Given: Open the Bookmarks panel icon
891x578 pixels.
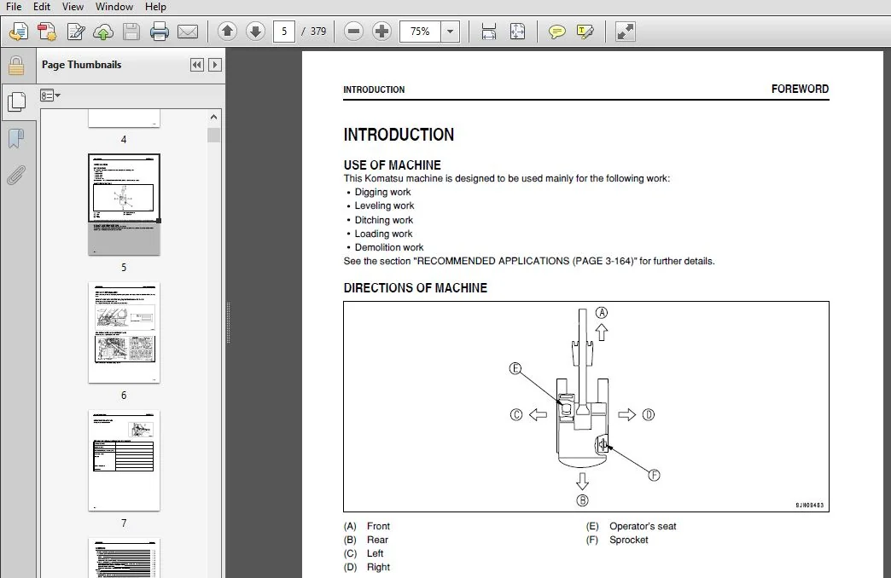Looking at the screenshot, I should pyautogui.click(x=16, y=138).
